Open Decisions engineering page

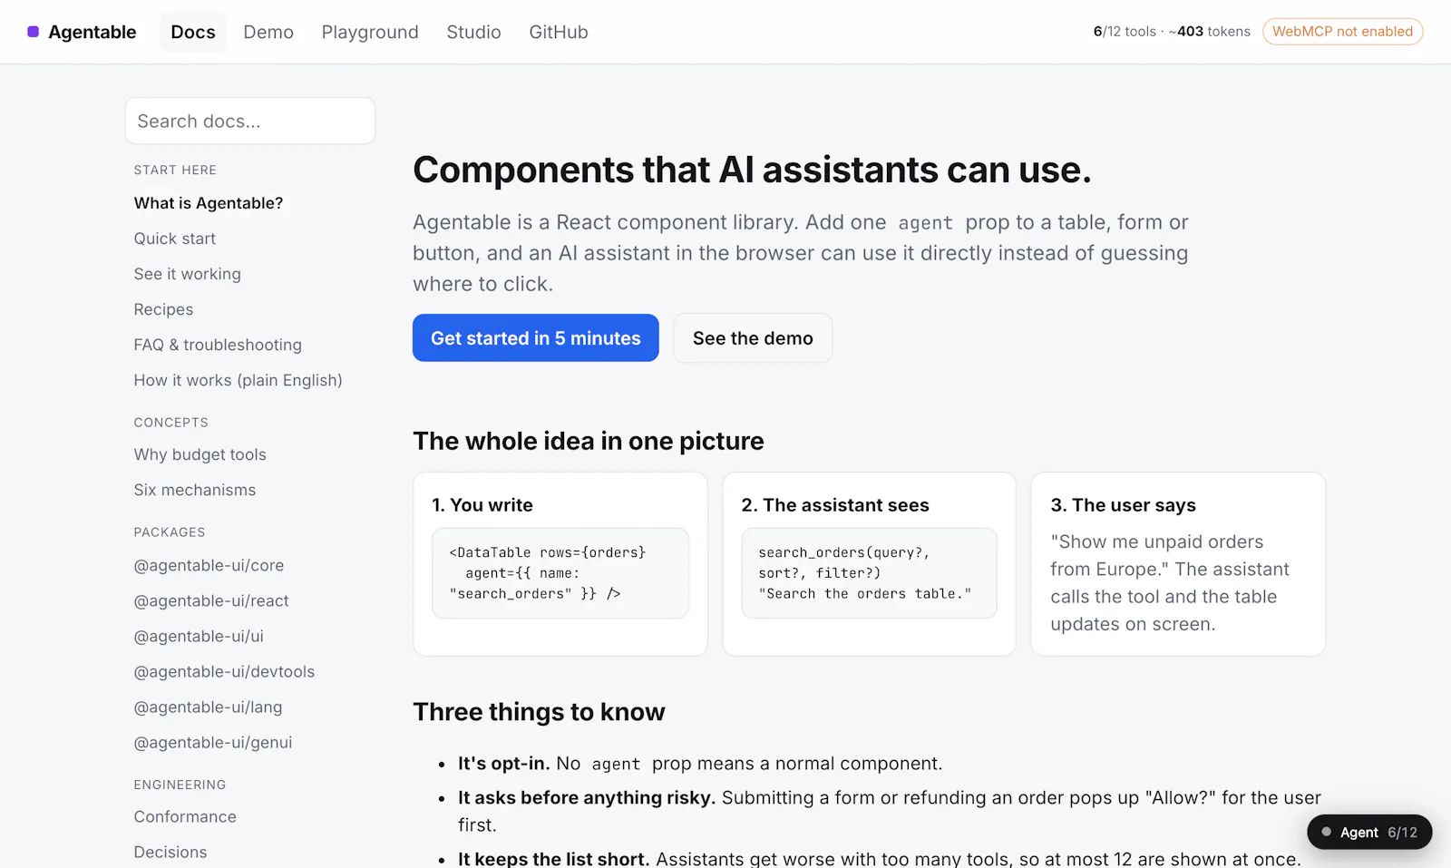pos(170,852)
